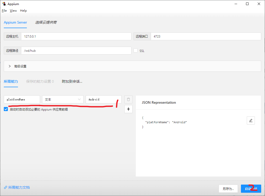This screenshot has width=265, height=196.
Task: Disable the SSL checkbox
Action: click(136, 50)
